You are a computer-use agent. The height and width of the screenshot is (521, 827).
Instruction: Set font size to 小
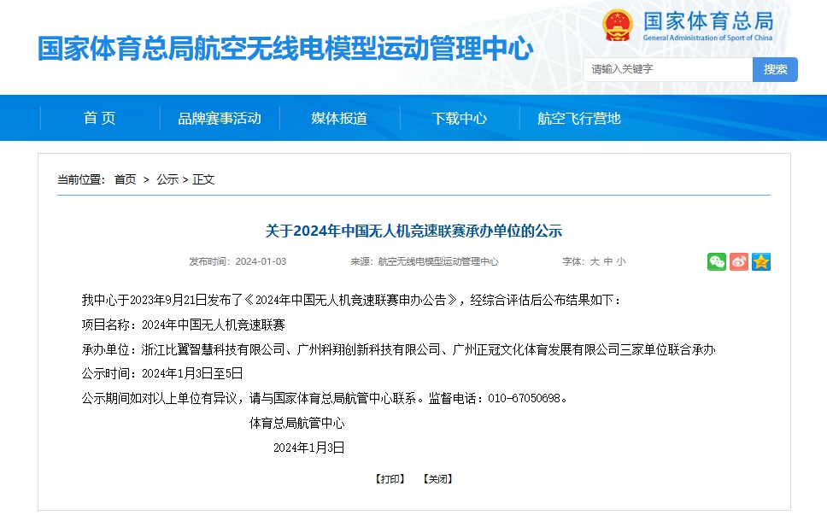620,262
